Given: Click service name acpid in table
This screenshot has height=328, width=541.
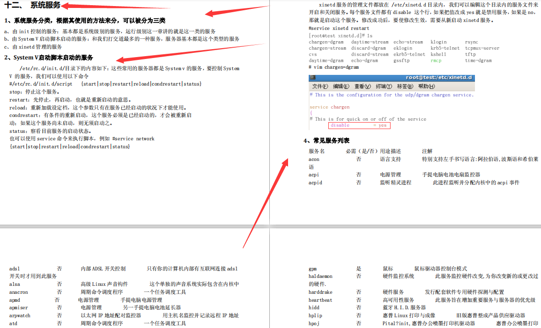Looking at the screenshot, I should pos(315,182).
